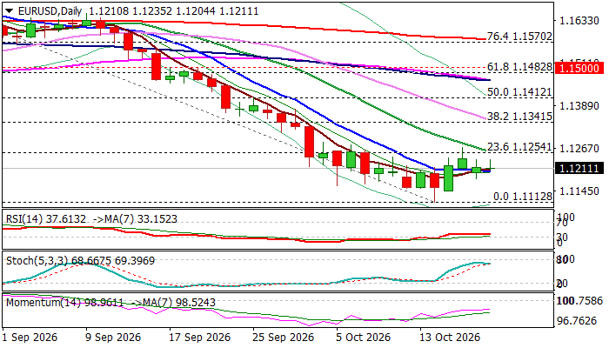
Task: Click the 9 Sep 2026 date label
Action: [x=113, y=338]
